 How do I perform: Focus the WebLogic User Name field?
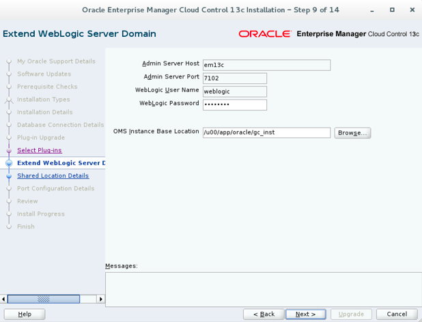click(x=235, y=91)
